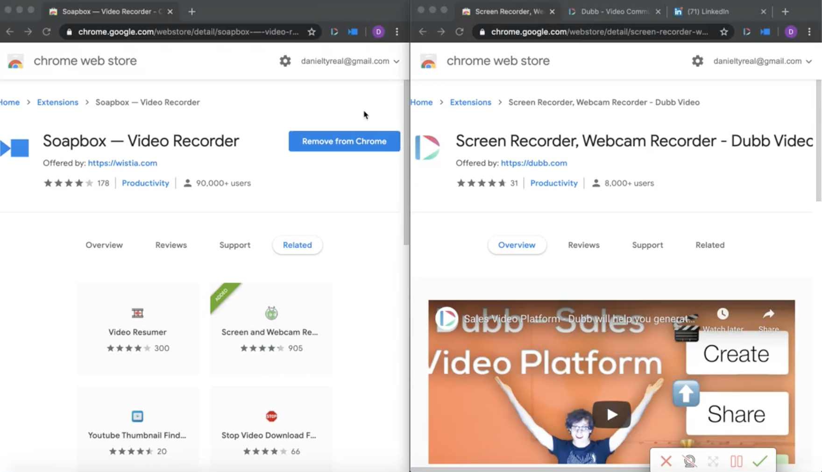Open Productivity category link in Soapbox window

[145, 183]
